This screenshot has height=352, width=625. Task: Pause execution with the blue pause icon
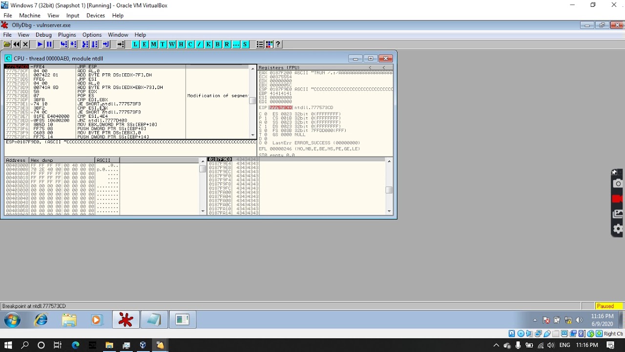49,44
